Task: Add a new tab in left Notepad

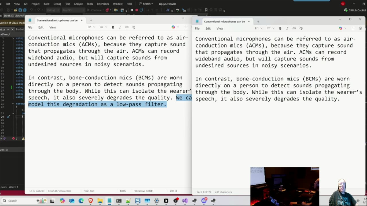Action: [x=91, y=21]
